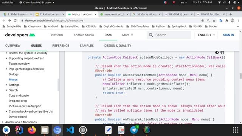Open the Laravel Doc bookmark folder

(x=70, y=26)
